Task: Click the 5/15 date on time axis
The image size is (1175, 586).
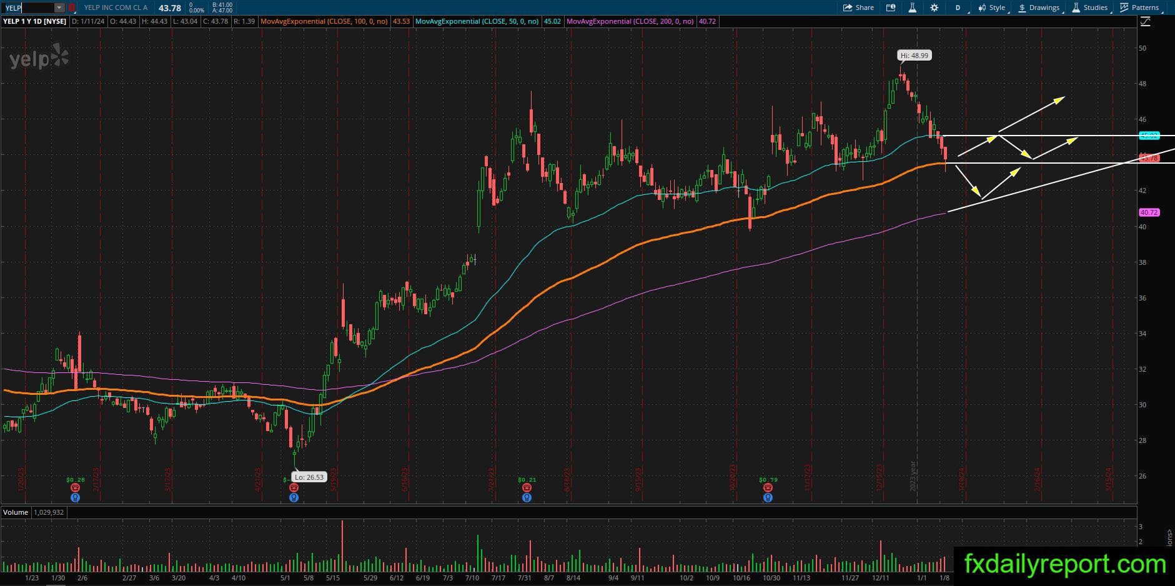Action: click(332, 578)
